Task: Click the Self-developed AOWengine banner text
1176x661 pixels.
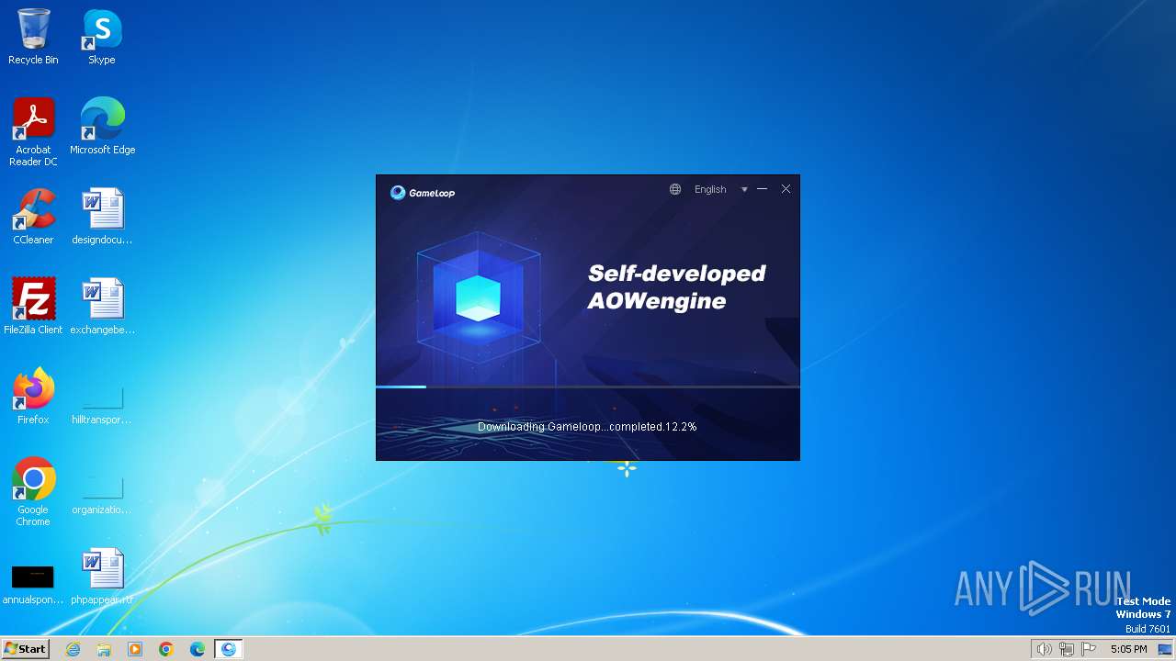Action: (677, 286)
